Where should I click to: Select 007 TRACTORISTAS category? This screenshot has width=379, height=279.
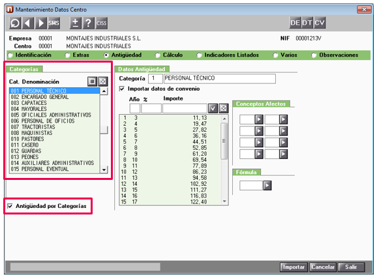coord(54,127)
